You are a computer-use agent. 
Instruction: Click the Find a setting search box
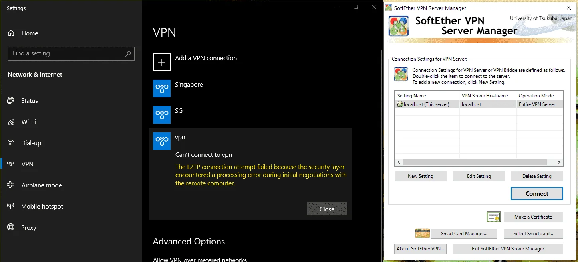tap(71, 53)
